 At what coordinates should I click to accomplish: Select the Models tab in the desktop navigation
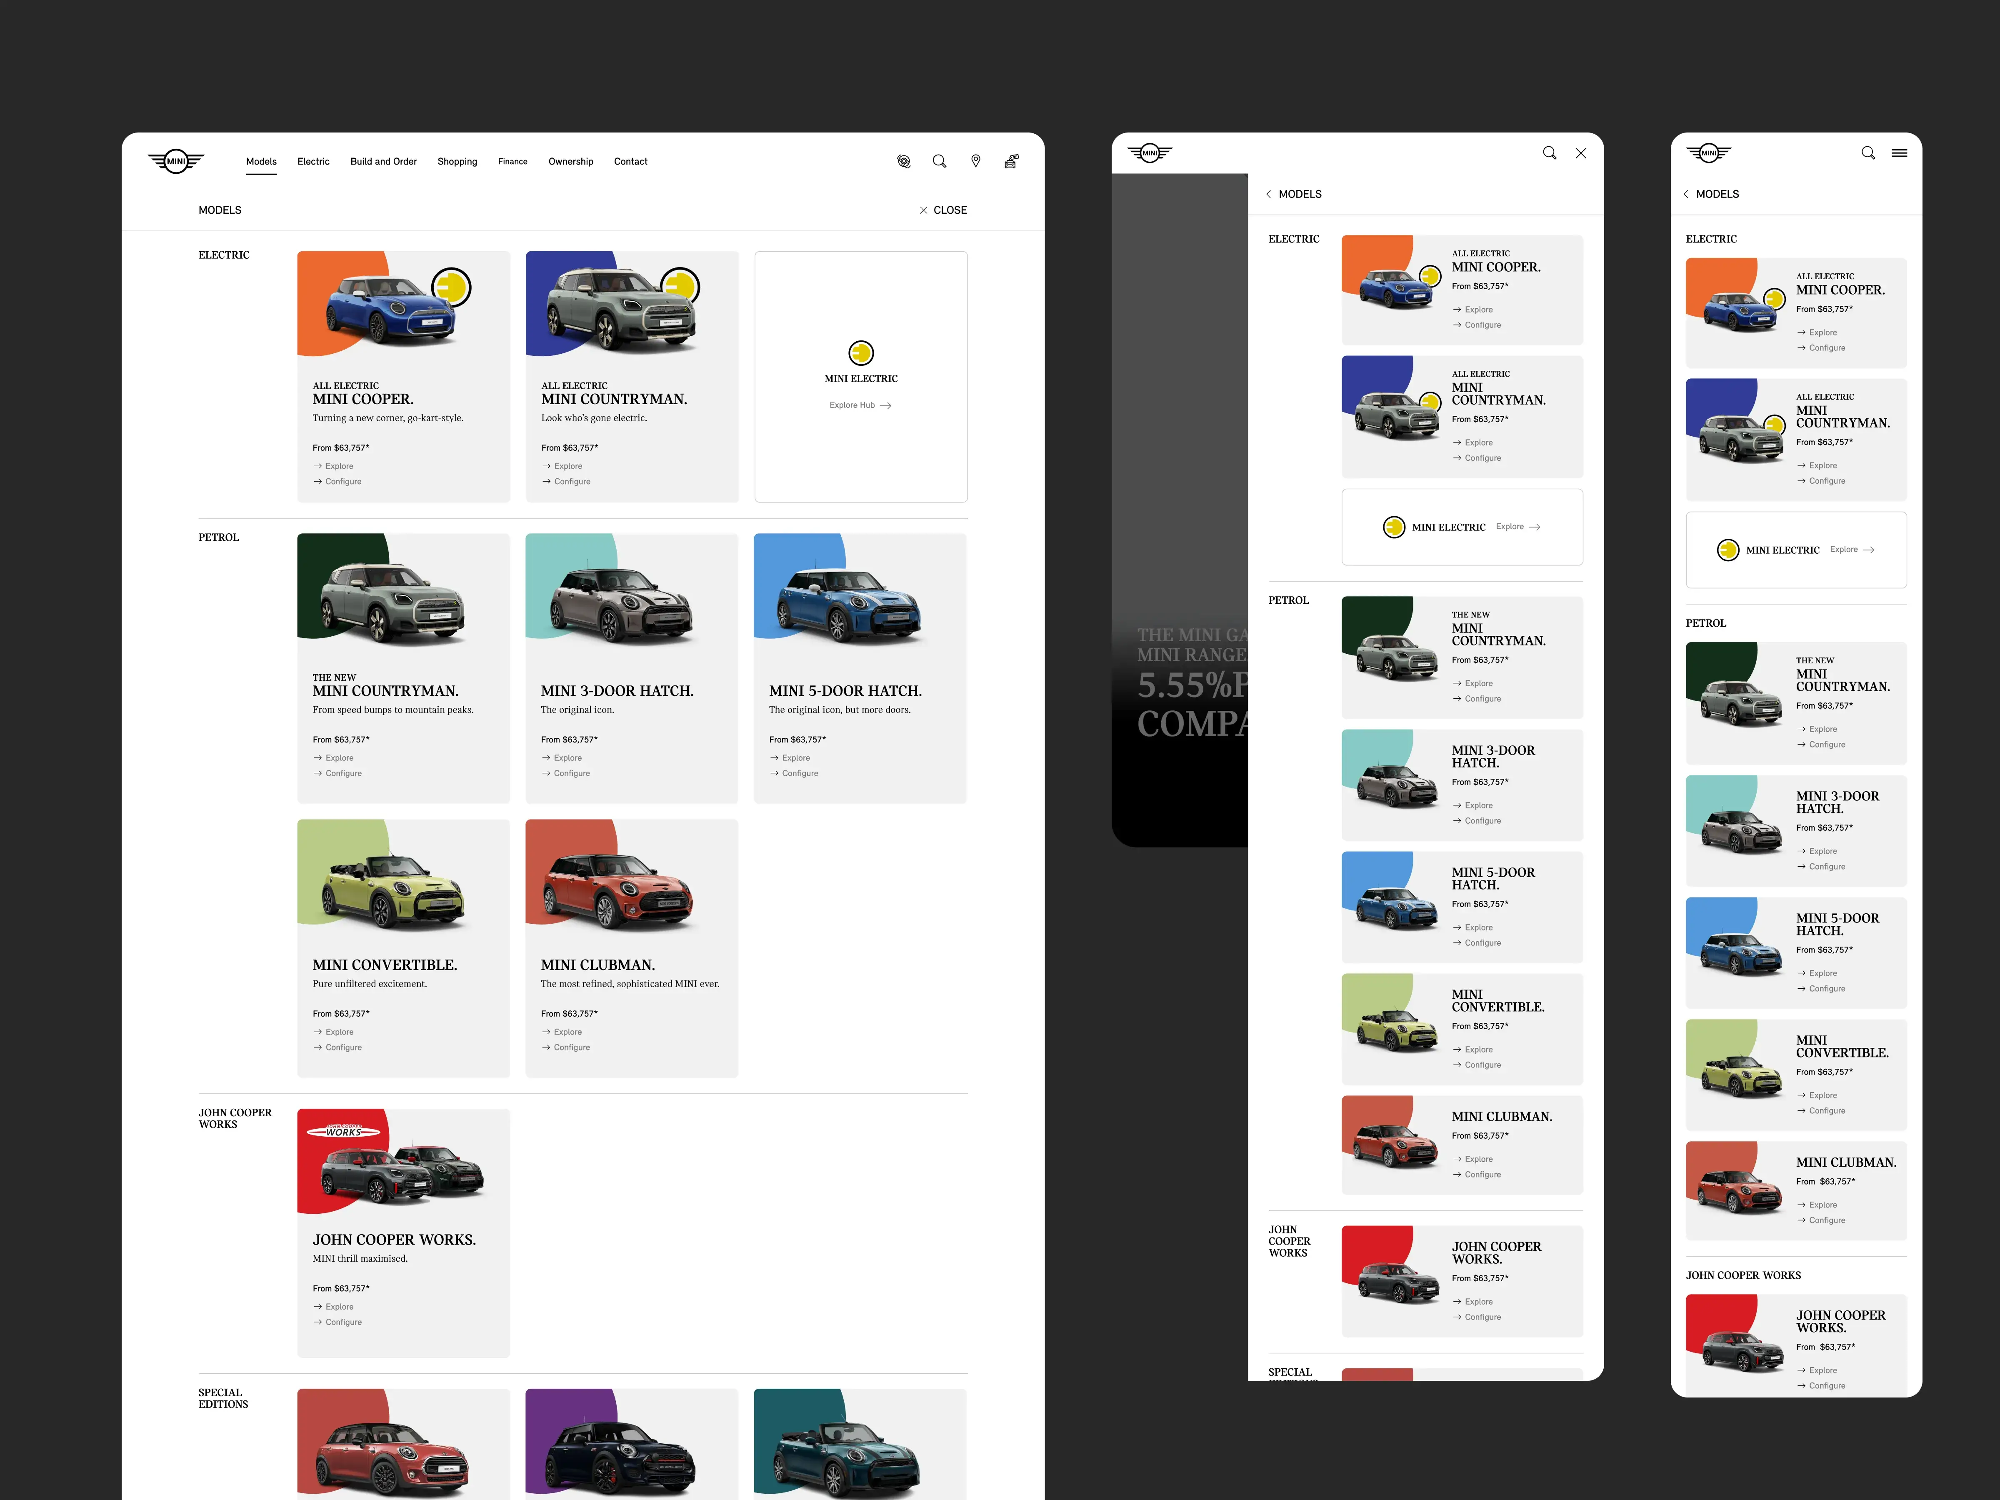click(261, 162)
